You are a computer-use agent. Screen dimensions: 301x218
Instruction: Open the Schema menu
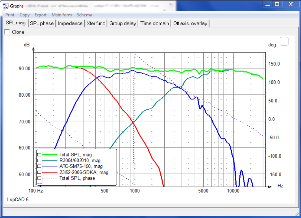[84, 15]
